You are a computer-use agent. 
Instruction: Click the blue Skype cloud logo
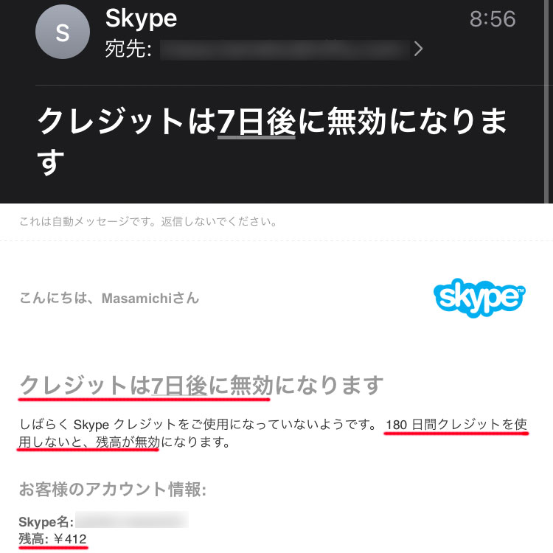tap(479, 297)
